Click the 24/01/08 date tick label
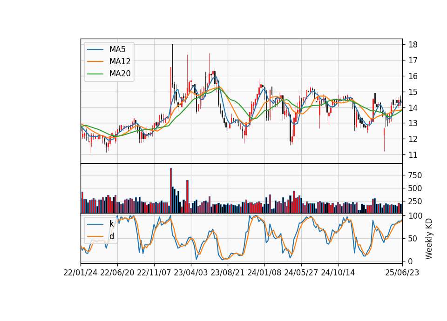The width and height of the screenshot is (447, 321). (264, 273)
